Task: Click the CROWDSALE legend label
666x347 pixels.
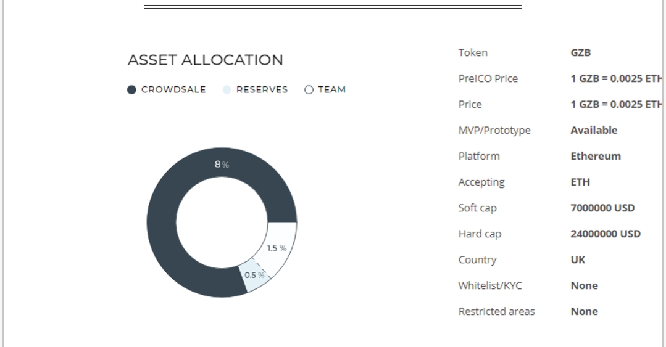Action: [x=173, y=89]
